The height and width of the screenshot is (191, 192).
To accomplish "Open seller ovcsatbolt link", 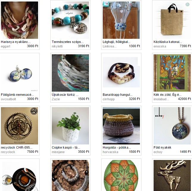I will coord(8,99).
